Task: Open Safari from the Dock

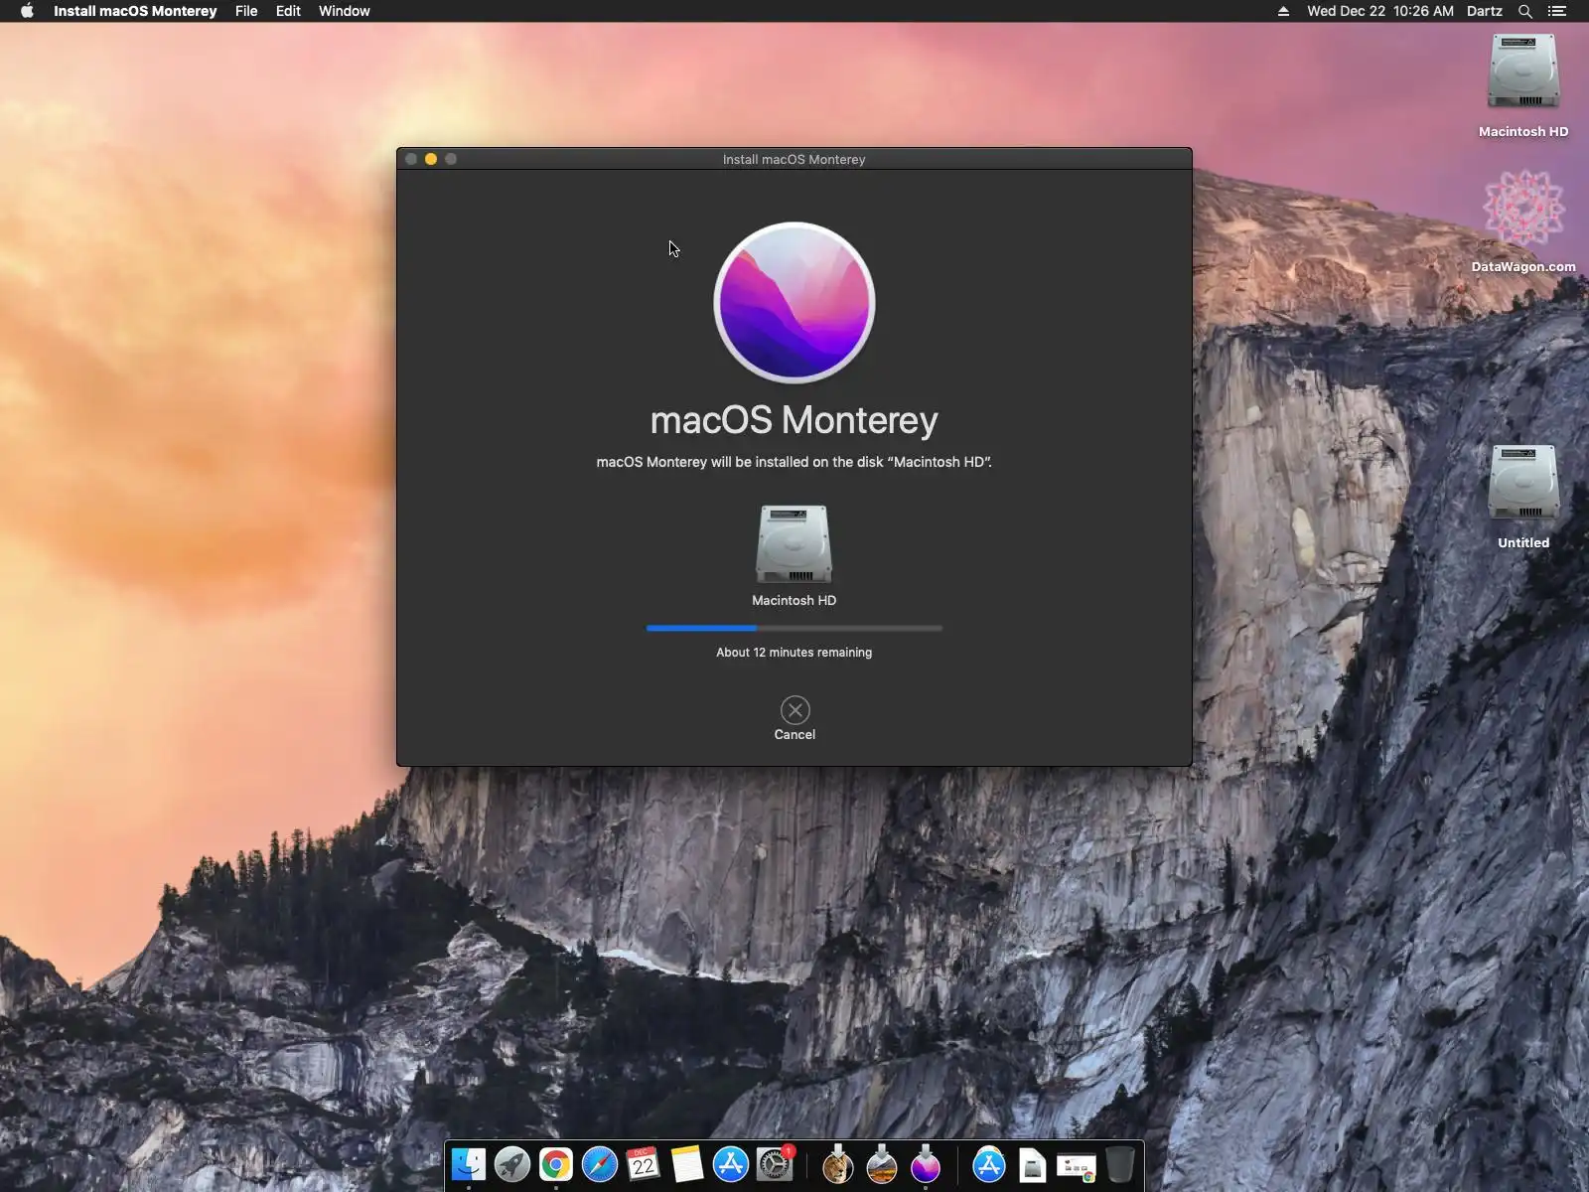Action: coord(600,1164)
